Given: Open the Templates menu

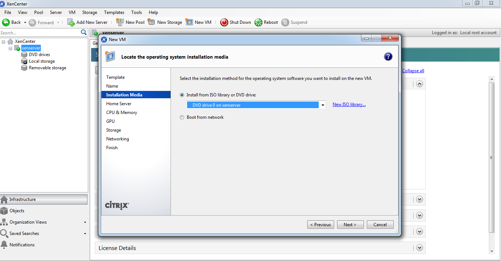Looking at the screenshot, I should [x=114, y=12].
